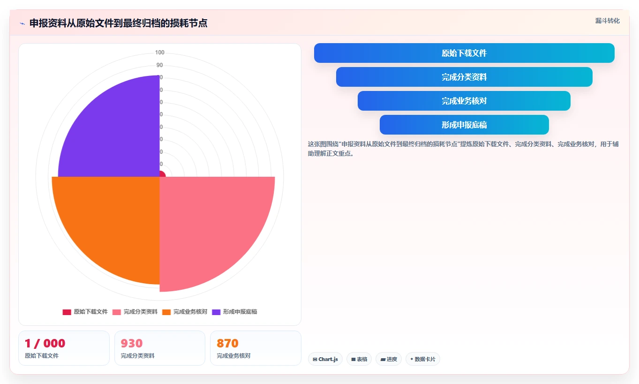The width and height of the screenshot is (639, 384).
Task: Open the 870 完成业务核对 data card
Action: pos(256,348)
